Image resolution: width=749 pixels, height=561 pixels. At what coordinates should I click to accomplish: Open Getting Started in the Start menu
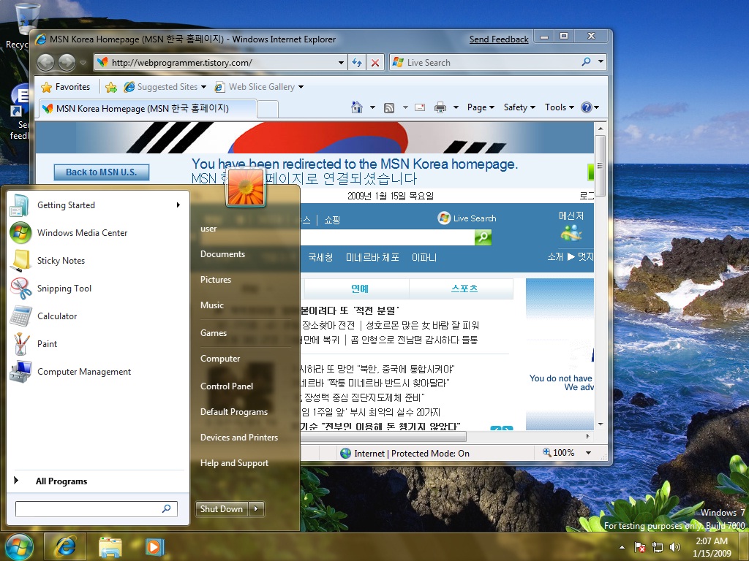[96, 205]
